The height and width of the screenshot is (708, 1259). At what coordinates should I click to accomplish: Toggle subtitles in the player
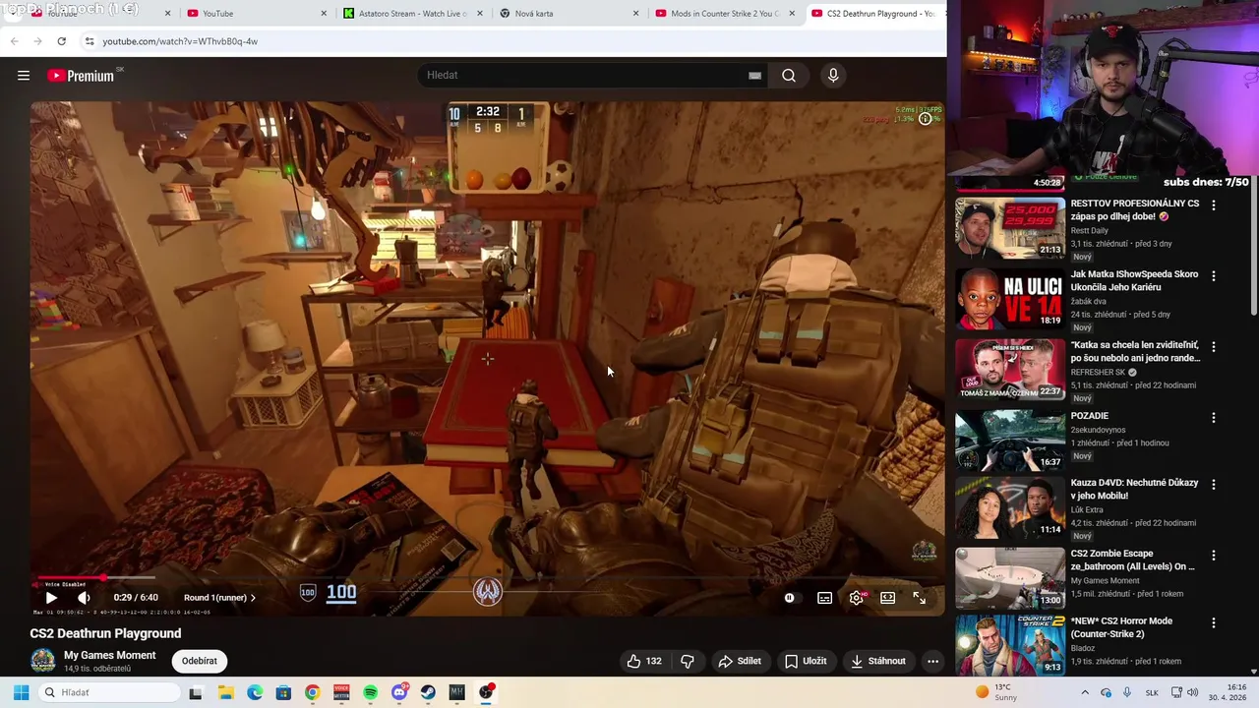coord(824,598)
